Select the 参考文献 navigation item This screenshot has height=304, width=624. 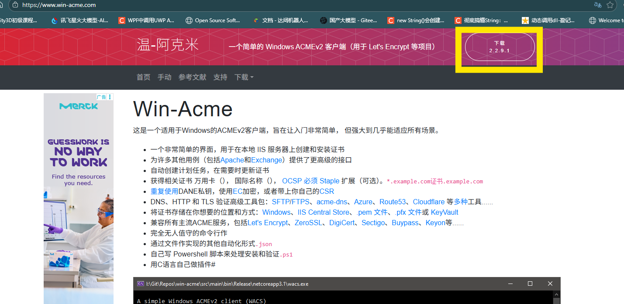pos(192,77)
